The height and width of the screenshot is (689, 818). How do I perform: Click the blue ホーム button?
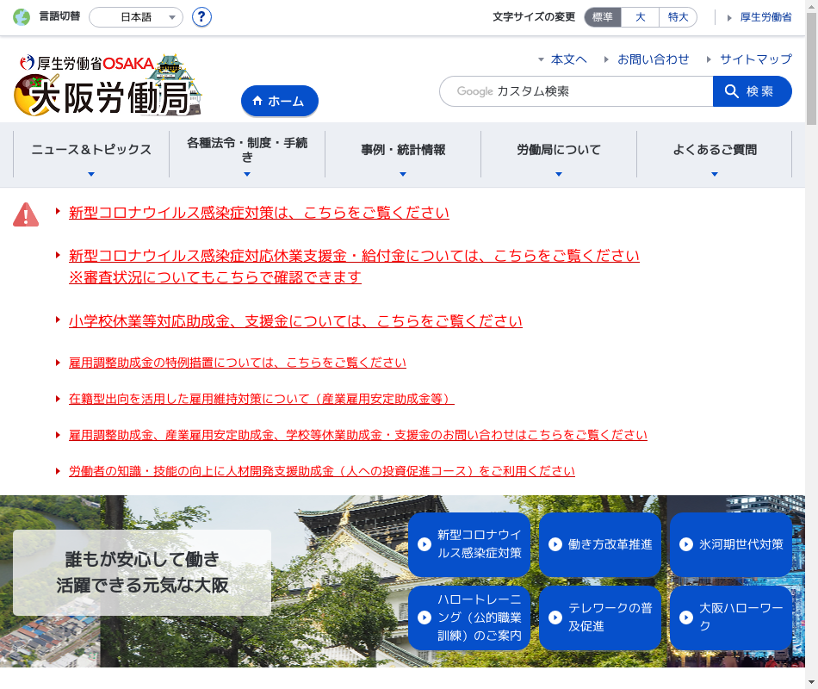[x=280, y=101]
